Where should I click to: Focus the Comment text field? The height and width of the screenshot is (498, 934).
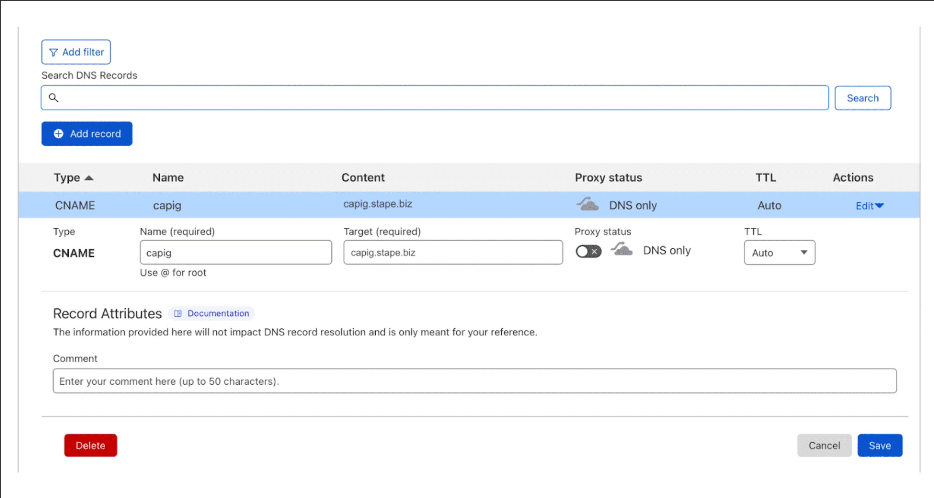point(475,381)
